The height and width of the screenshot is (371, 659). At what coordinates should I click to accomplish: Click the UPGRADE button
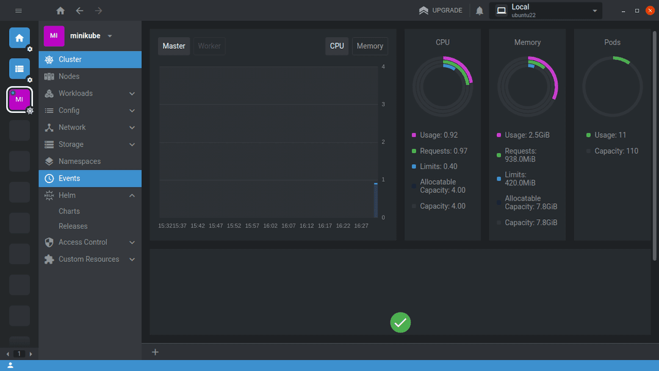click(441, 11)
